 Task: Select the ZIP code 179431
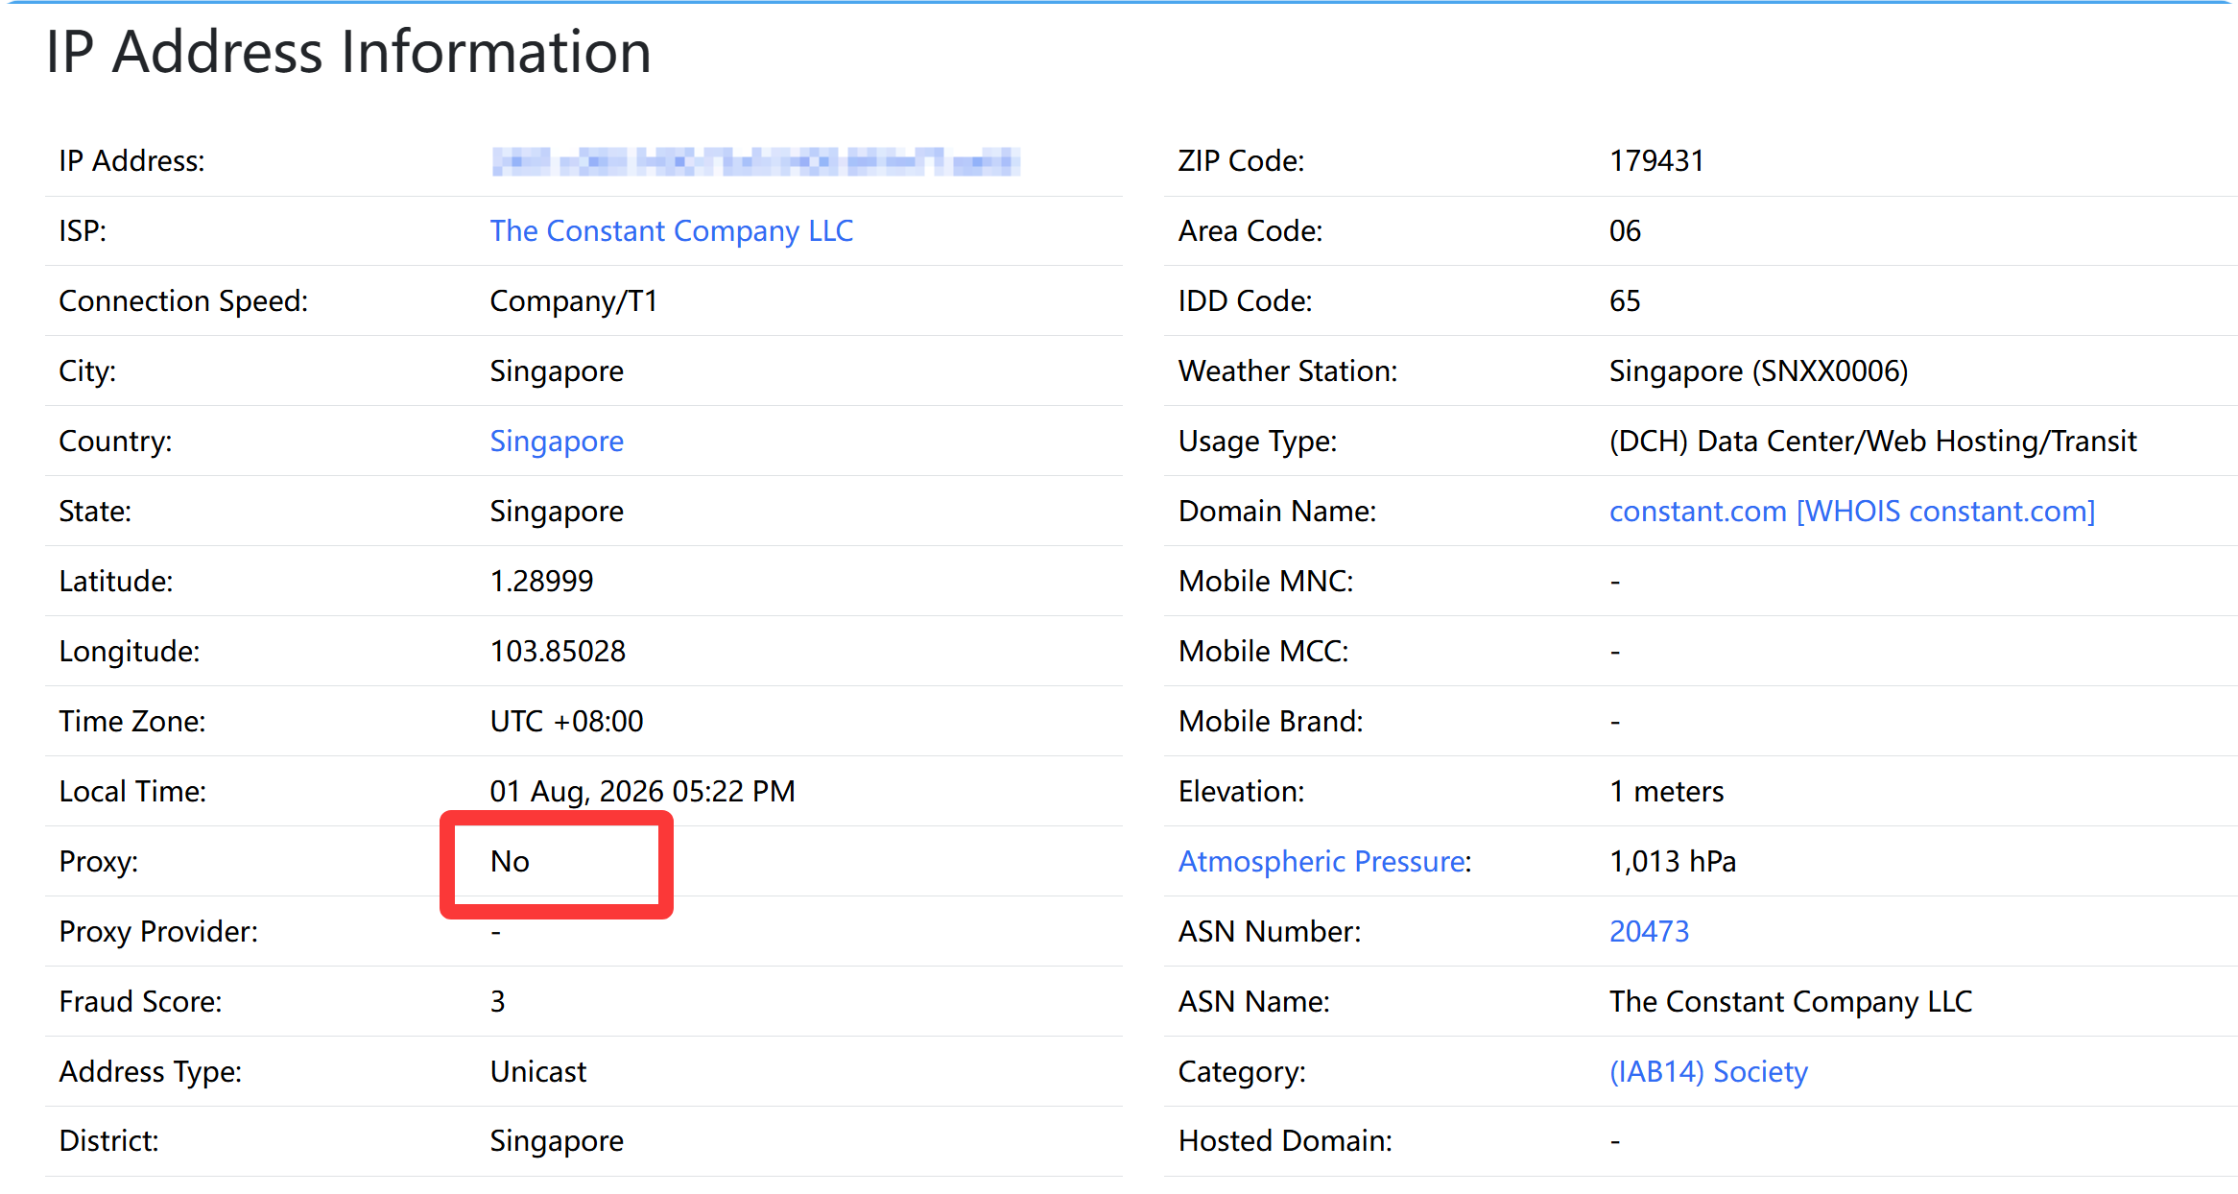[x=1656, y=161]
